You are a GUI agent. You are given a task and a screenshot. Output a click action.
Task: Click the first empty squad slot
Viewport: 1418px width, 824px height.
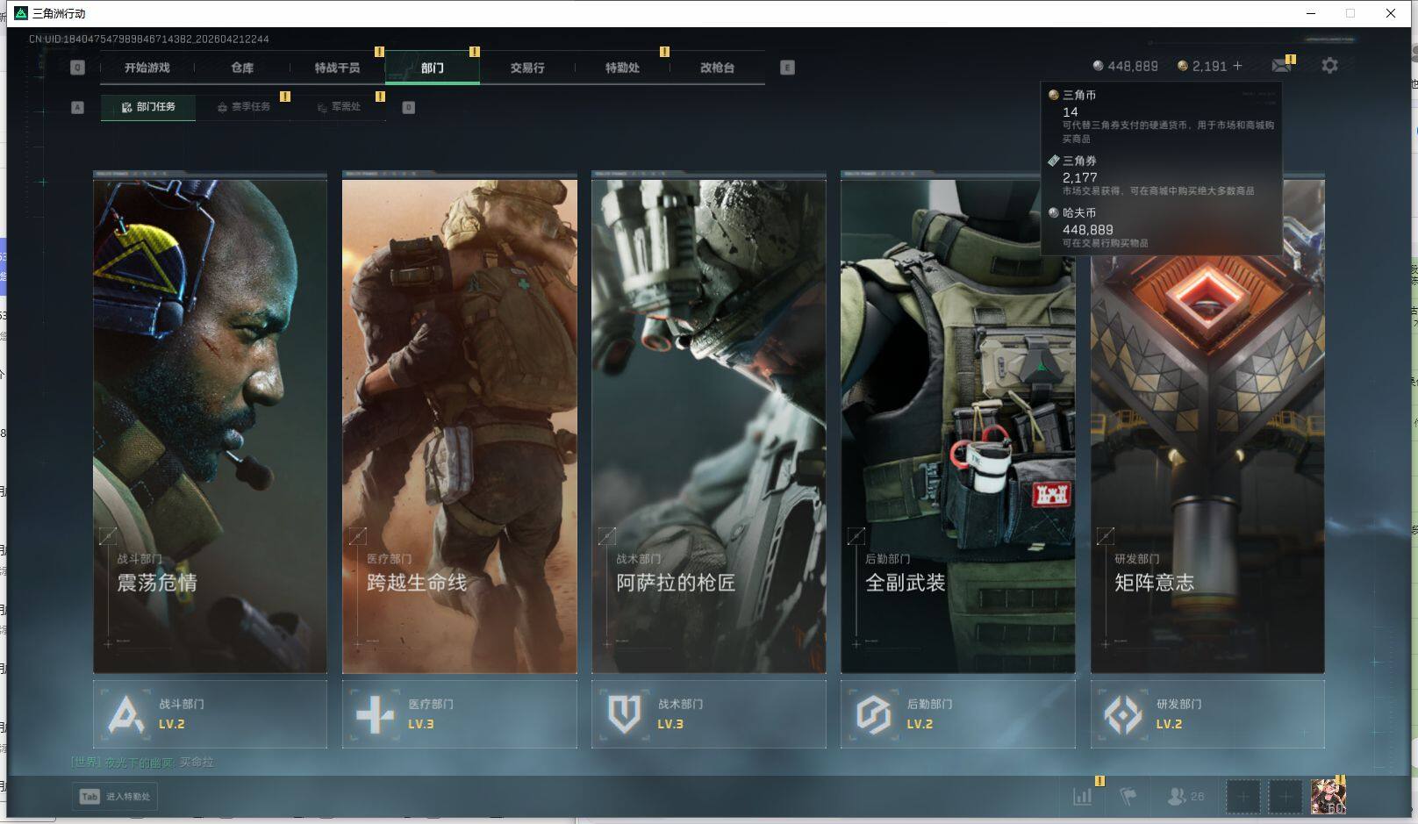1243,796
